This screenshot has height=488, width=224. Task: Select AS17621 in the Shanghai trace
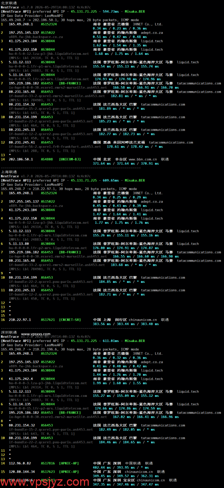pyautogui.click(x=48, y=320)
